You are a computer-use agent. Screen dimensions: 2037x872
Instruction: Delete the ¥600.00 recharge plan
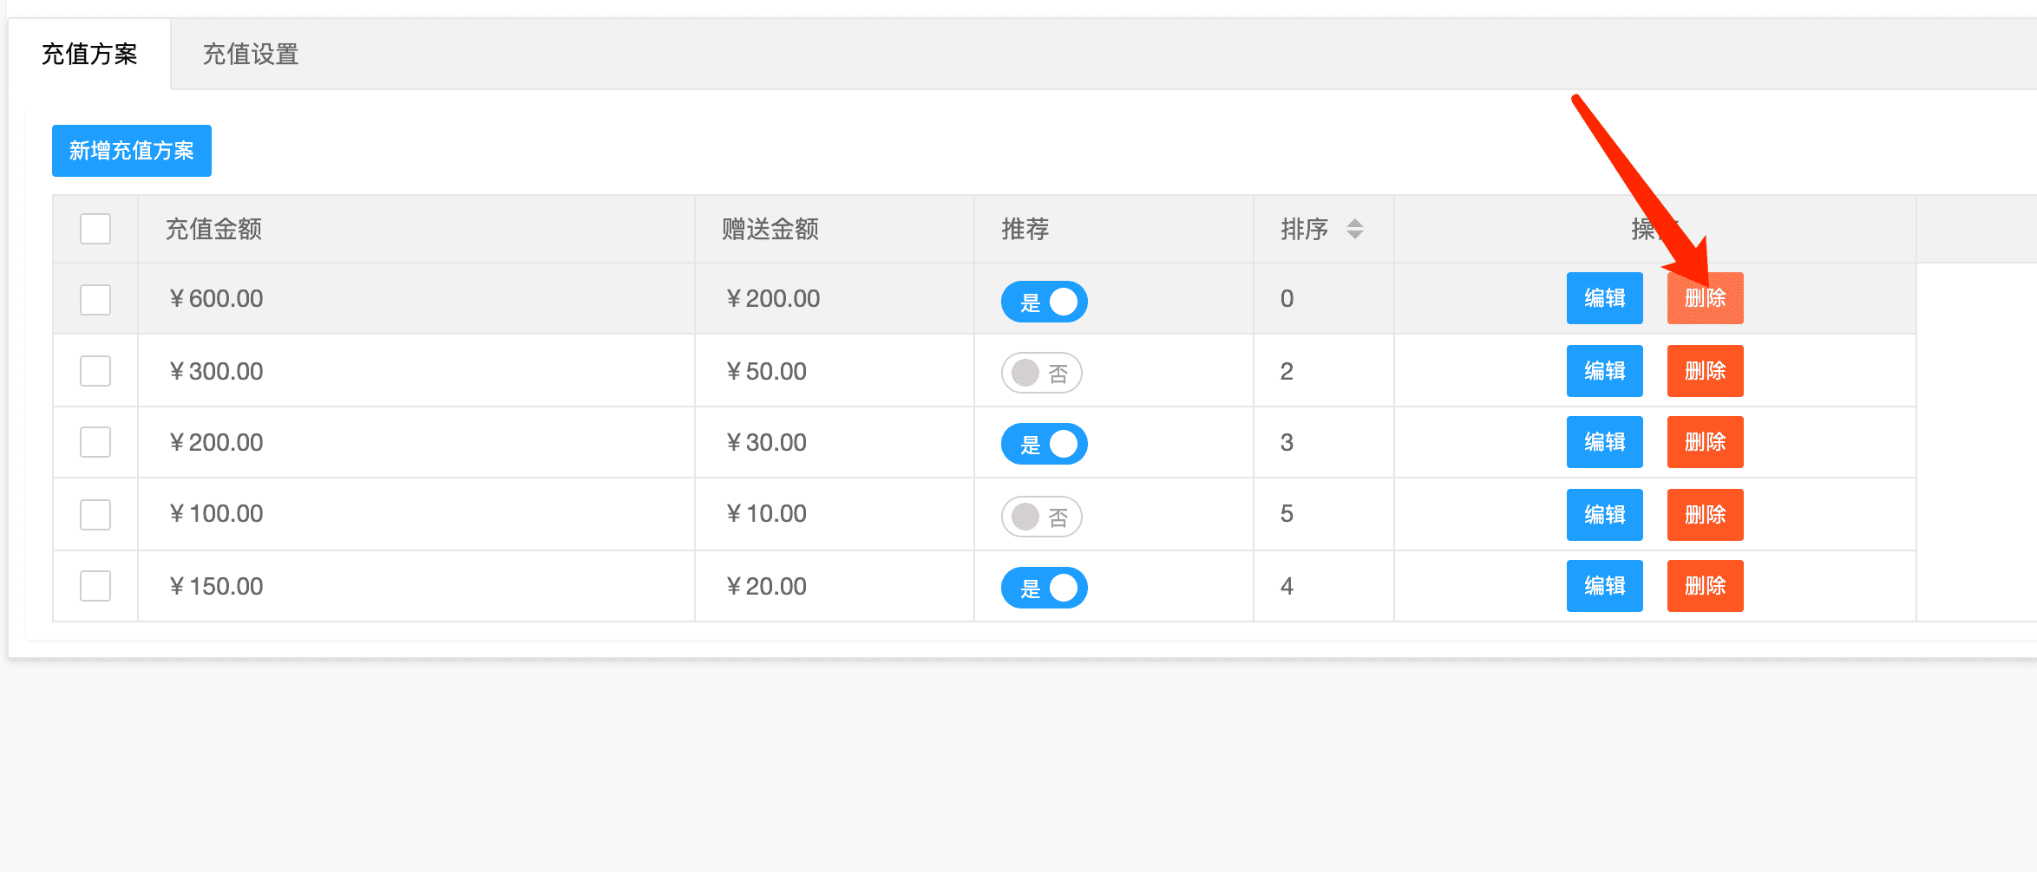[x=1705, y=298]
